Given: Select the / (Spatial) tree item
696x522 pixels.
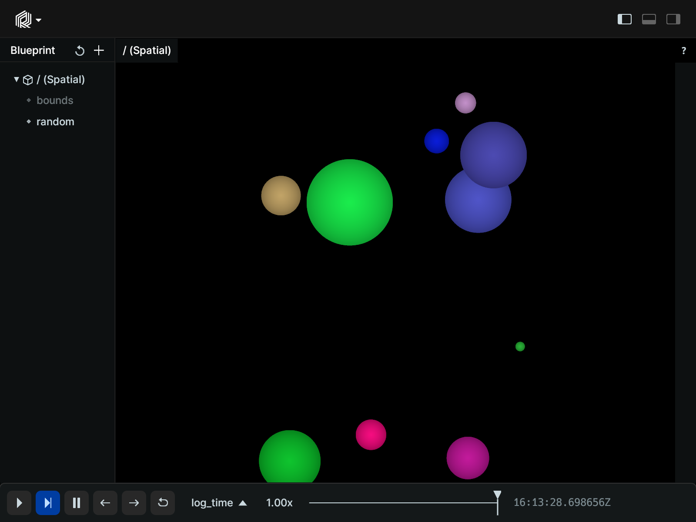Looking at the screenshot, I should coord(61,80).
